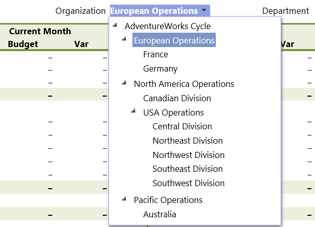Choose Central Division
Screen dimensions: 315x227
[182, 126]
